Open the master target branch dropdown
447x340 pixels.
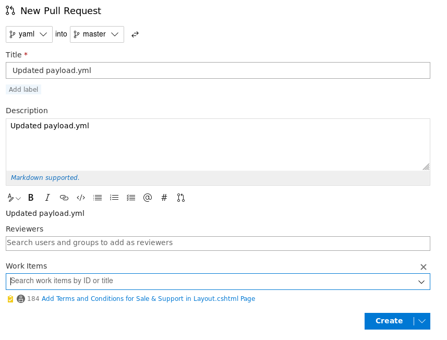[x=96, y=34]
